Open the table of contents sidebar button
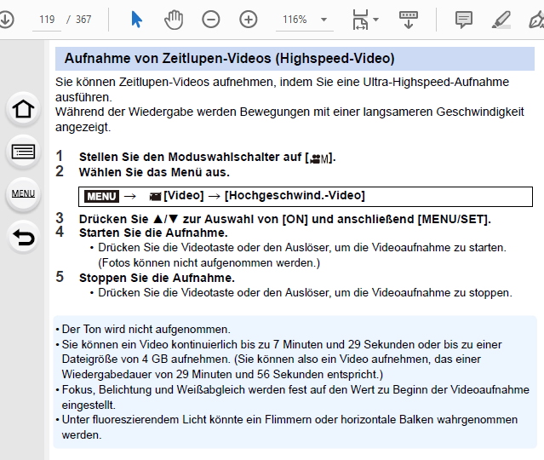The height and width of the screenshot is (460, 544). [23, 152]
